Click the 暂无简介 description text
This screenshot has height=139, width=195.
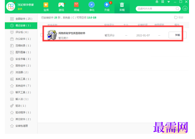click(63, 38)
